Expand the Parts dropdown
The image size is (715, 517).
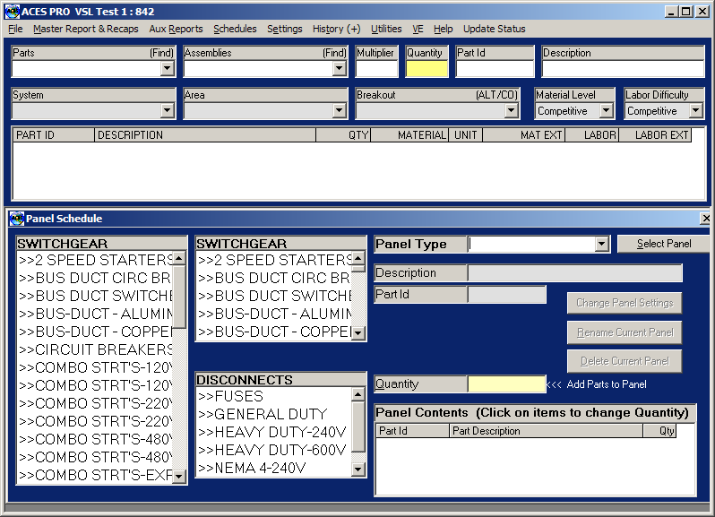[168, 68]
